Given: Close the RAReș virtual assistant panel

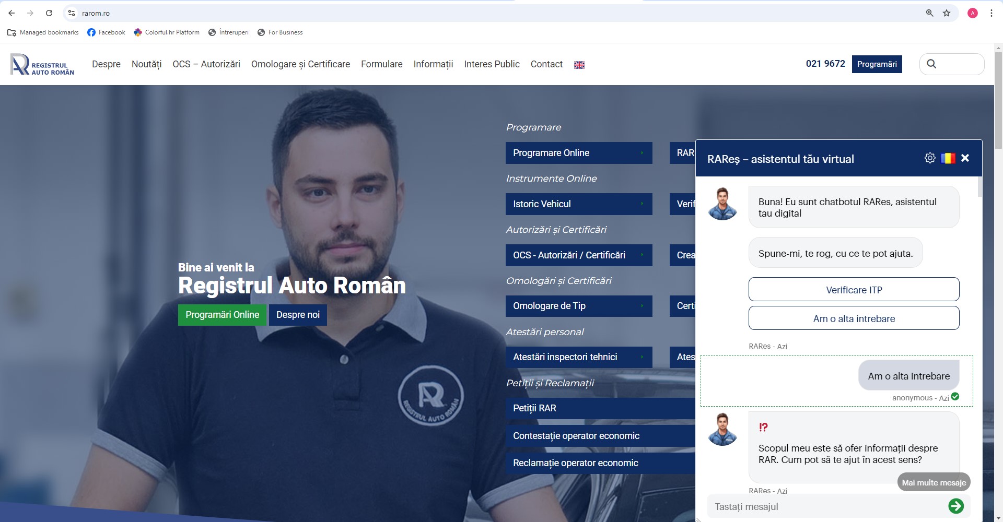Looking at the screenshot, I should coord(965,158).
